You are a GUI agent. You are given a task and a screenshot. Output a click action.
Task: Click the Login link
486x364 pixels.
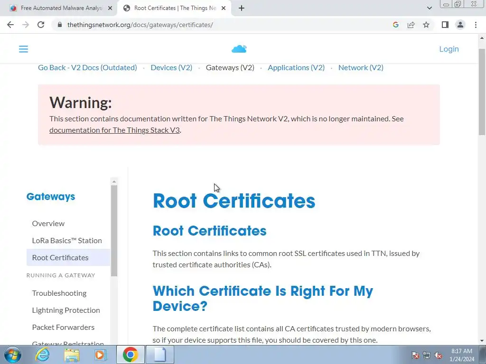[x=449, y=49]
